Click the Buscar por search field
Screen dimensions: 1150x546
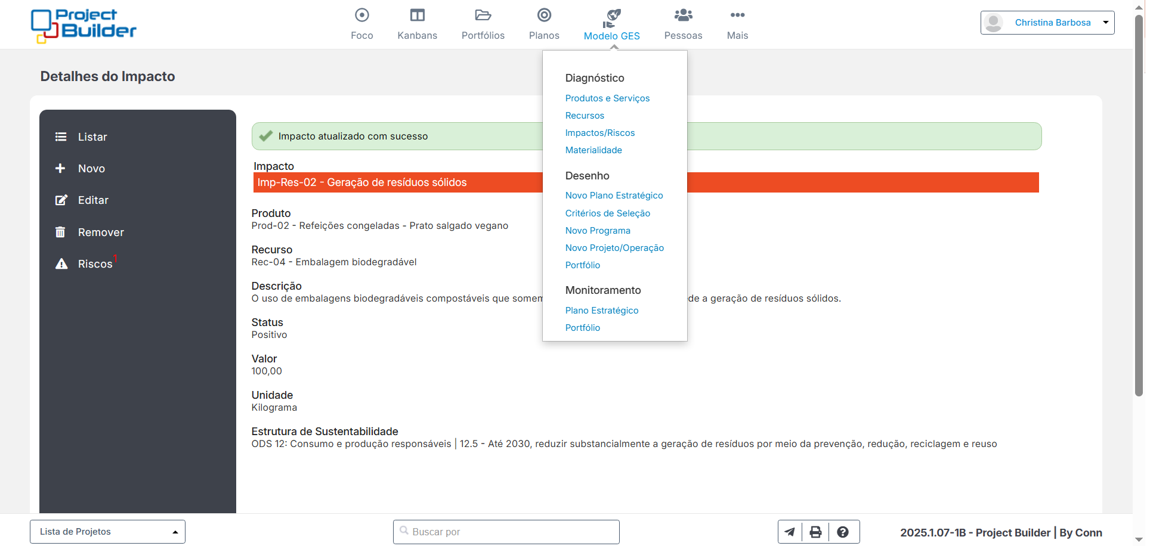click(x=506, y=532)
